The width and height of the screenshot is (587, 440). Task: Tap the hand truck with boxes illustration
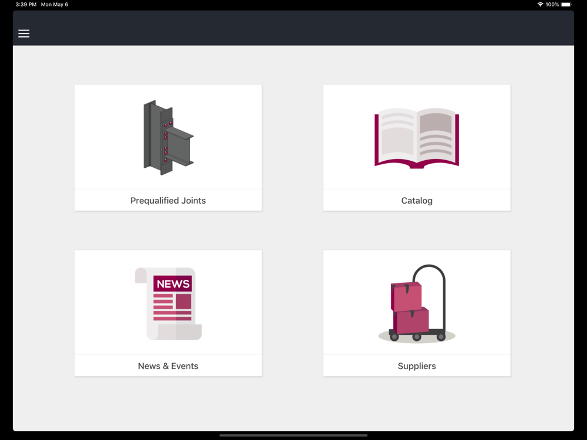(x=417, y=303)
